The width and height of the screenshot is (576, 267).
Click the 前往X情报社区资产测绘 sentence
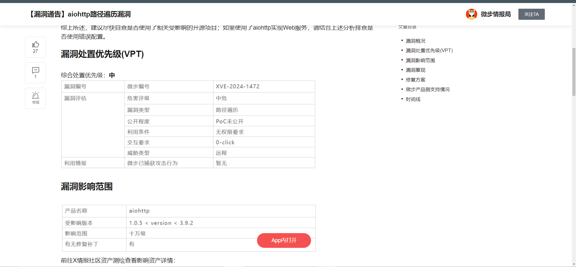(118, 260)
